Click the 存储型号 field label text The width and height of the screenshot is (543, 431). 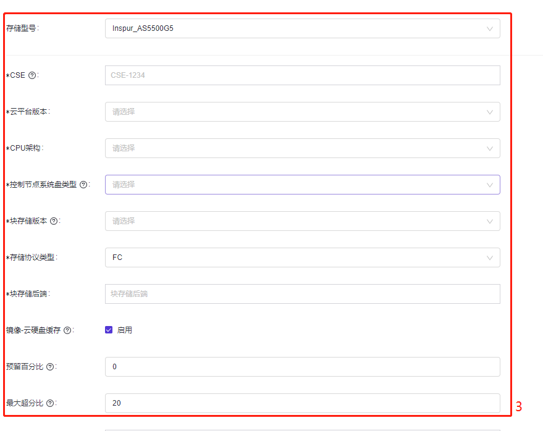pos(22,28)
